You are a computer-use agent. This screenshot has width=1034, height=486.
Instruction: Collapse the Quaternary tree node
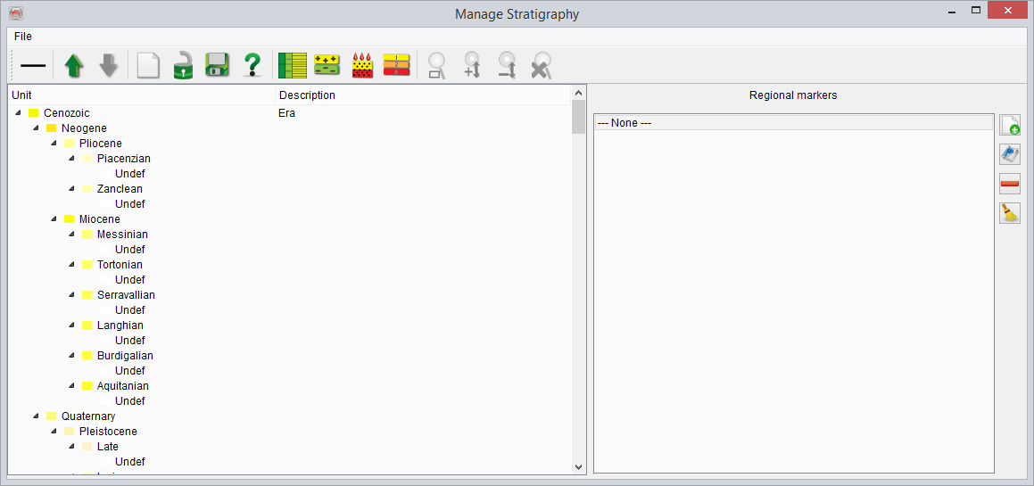36,416
